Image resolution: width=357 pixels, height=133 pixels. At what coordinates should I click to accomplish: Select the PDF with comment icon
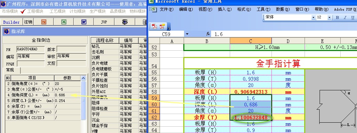point(162,26)
